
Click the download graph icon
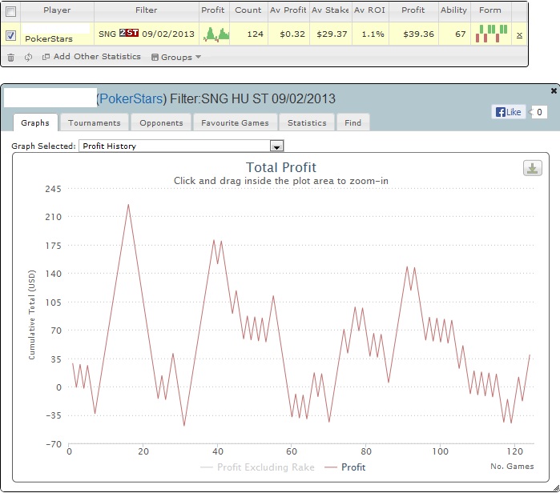click(532, 168)
